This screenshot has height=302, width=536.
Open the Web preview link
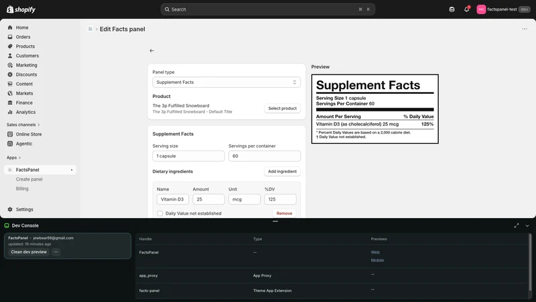375,252
